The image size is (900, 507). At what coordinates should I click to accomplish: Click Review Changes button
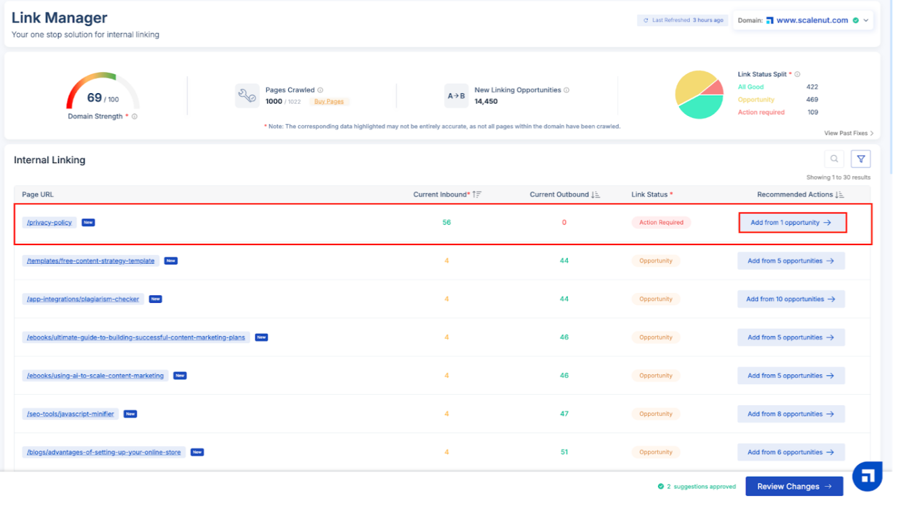click(794, 487)
